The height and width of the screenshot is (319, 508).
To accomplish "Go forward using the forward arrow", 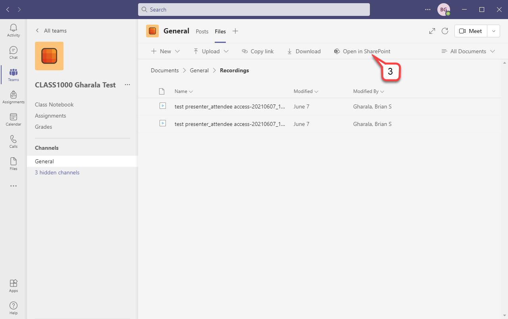I will coord(19,10).
